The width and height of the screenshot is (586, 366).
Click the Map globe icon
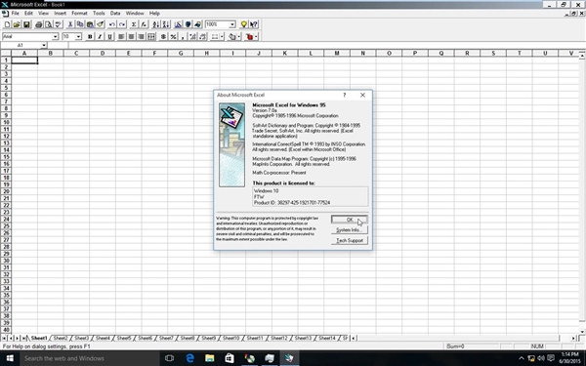pos(188,24)
